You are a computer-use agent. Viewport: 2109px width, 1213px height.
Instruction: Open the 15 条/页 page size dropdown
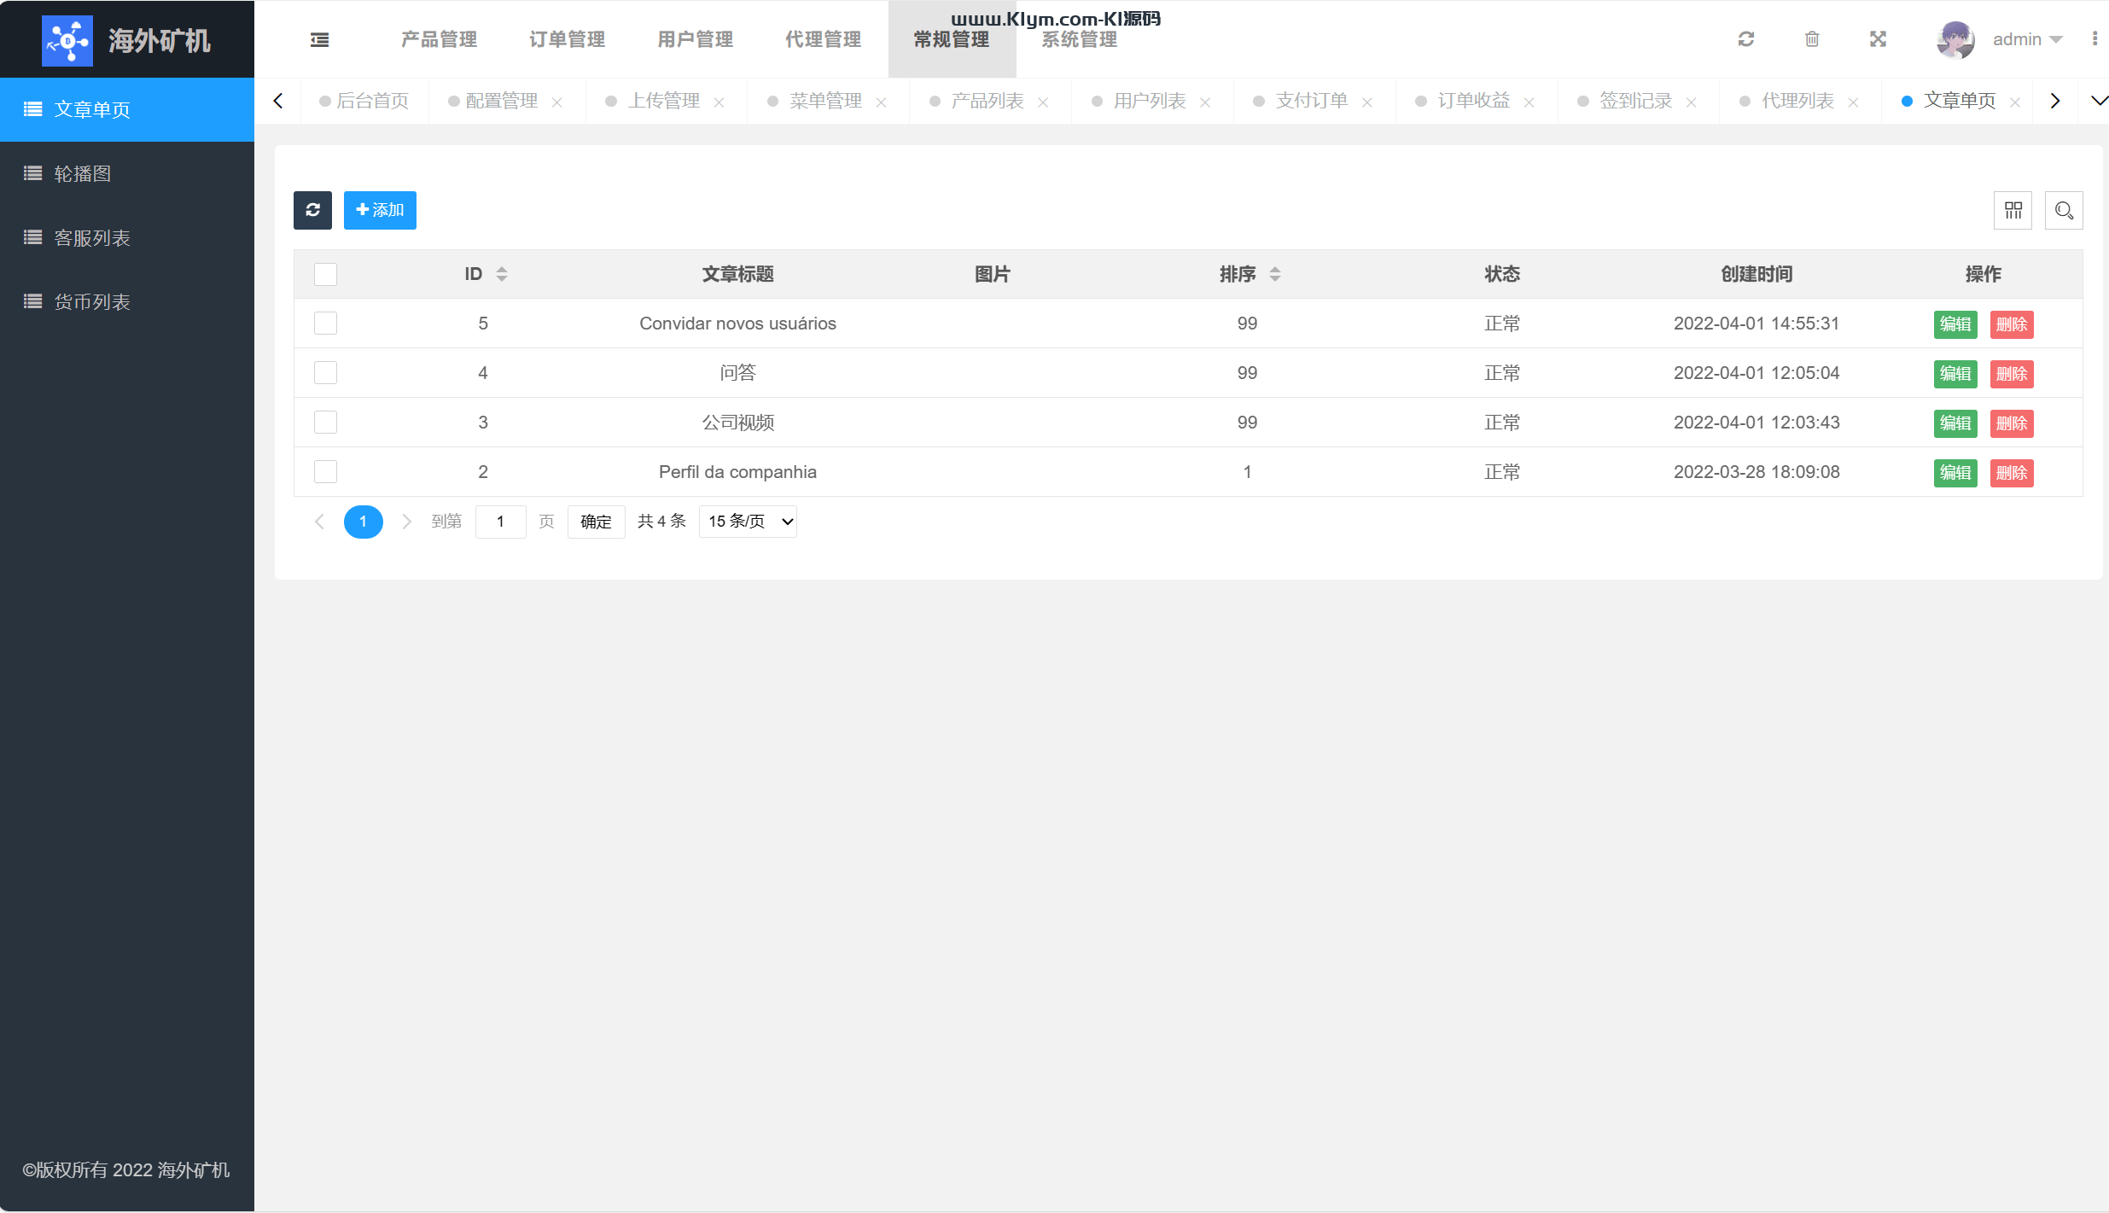pos(748,522)
